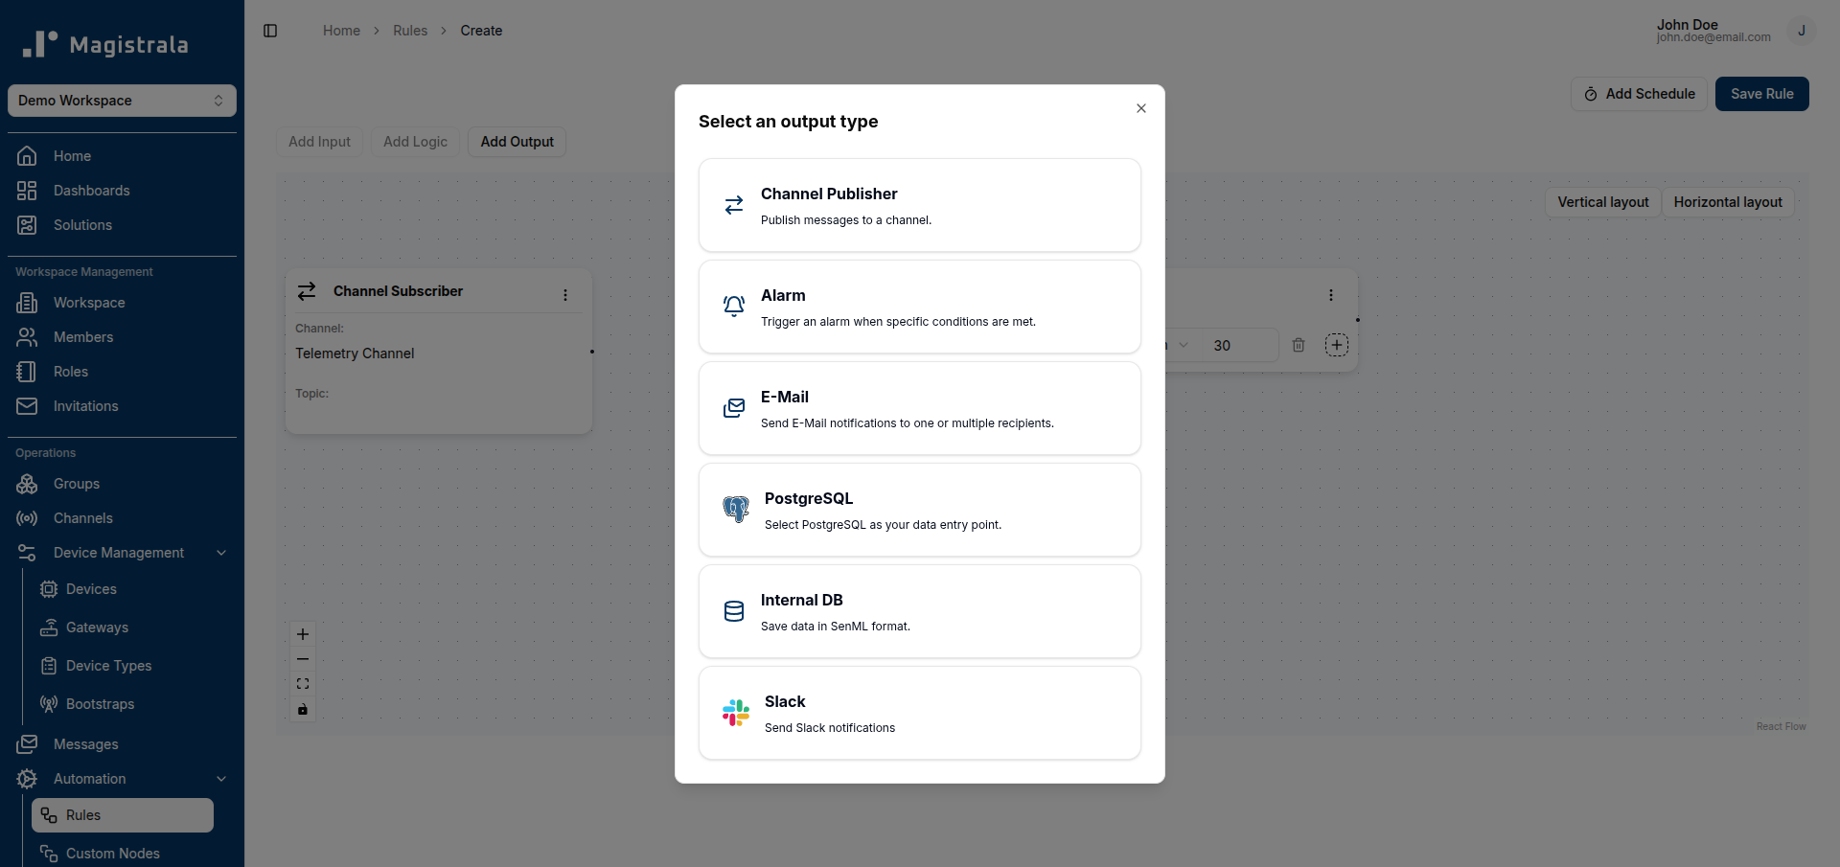Open Device Types submenu item
1840x867 pixels.
123,666
